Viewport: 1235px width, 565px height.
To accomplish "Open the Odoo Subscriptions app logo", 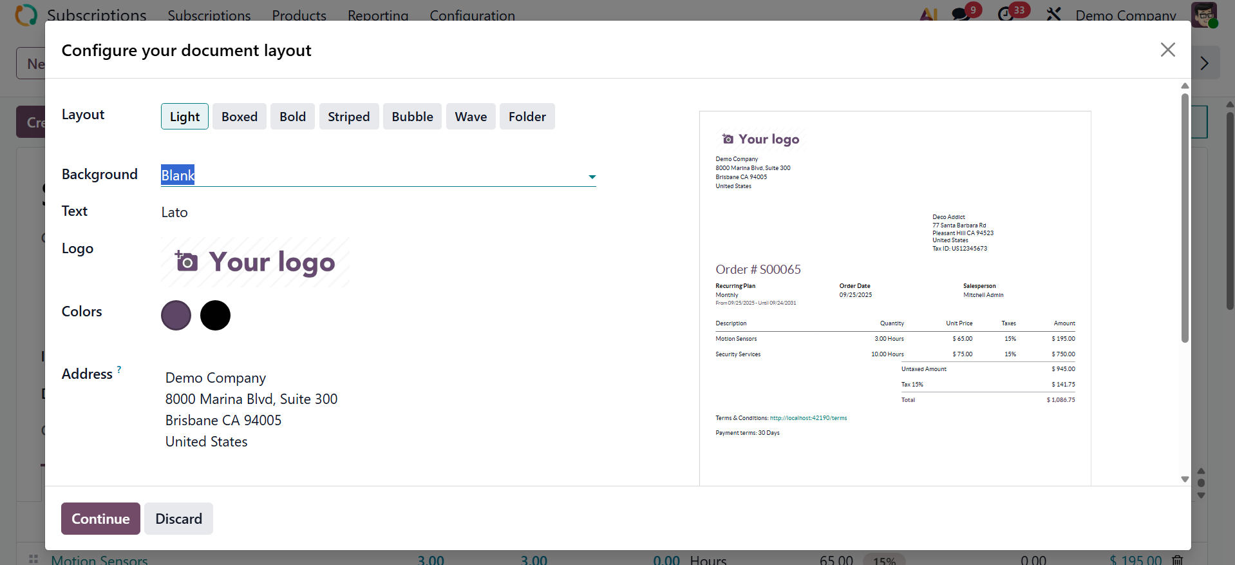I will (x=26, y=14).
